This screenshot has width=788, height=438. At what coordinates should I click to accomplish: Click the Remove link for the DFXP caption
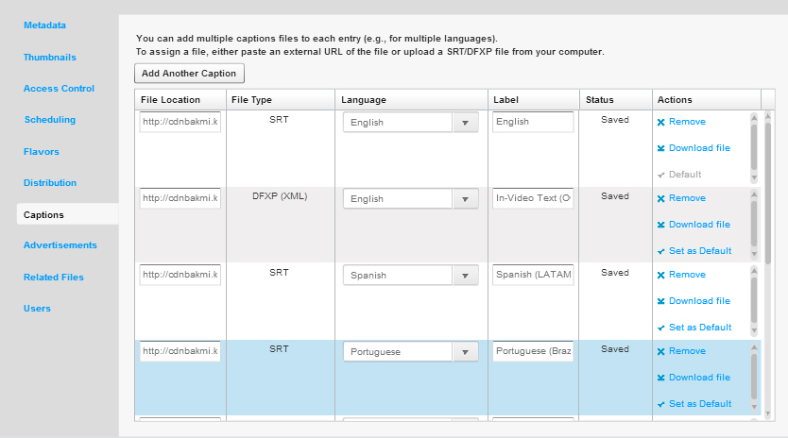click(x=687, y=198)
